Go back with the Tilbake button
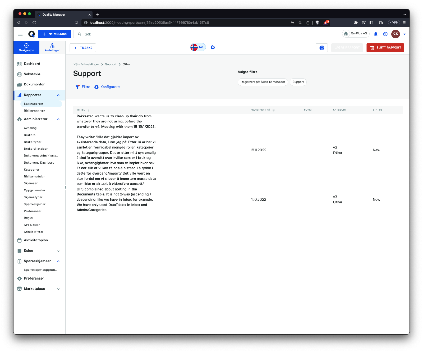423x352 pixels. (x=83, y=48)
